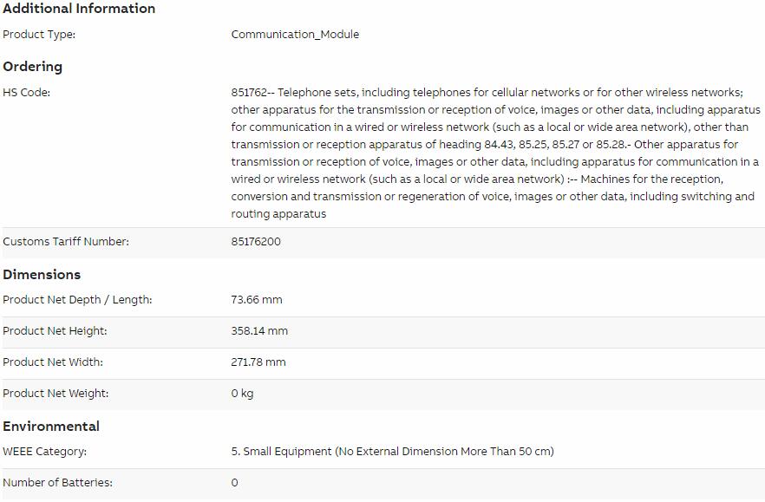The height and width of the screenshot is (502, 765).
Task: Click the Dimensions section heading
Action: 42,274
